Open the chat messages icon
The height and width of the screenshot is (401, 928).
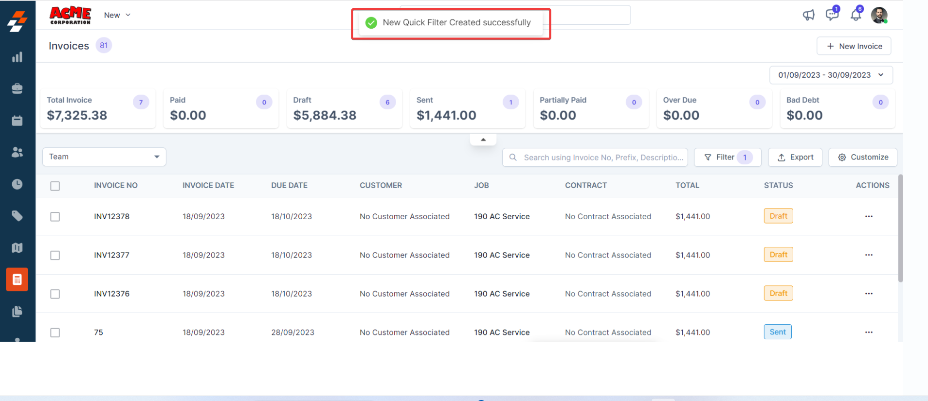832,15
